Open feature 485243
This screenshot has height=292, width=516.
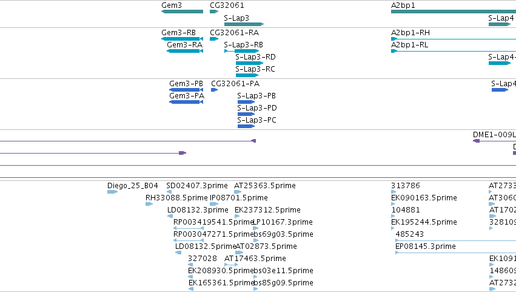410,234
